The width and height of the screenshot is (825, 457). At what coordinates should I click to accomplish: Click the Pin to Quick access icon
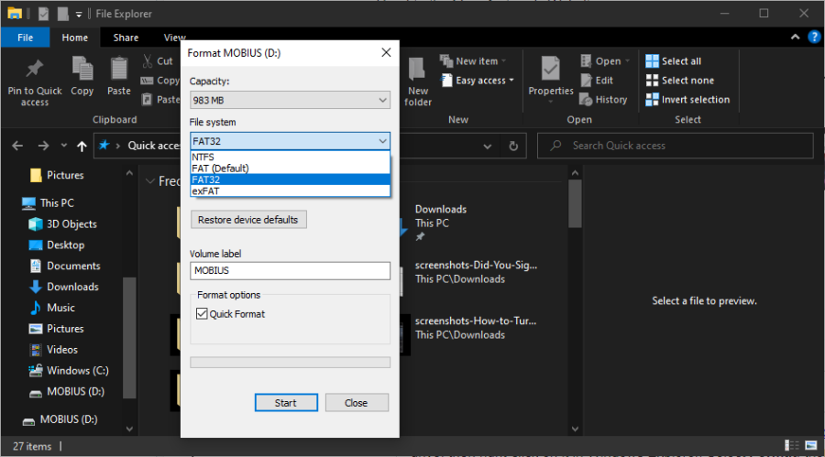35,70
